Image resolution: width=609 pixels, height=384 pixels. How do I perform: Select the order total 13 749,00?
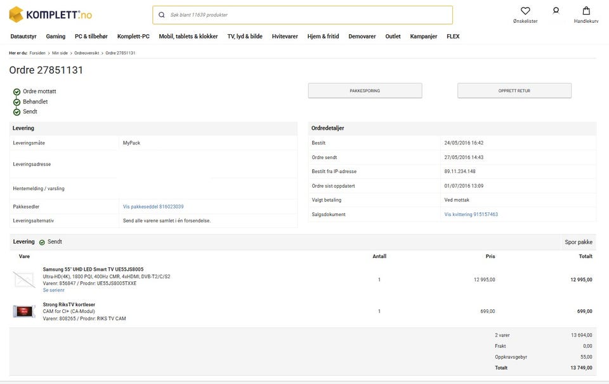pos(581,368)
